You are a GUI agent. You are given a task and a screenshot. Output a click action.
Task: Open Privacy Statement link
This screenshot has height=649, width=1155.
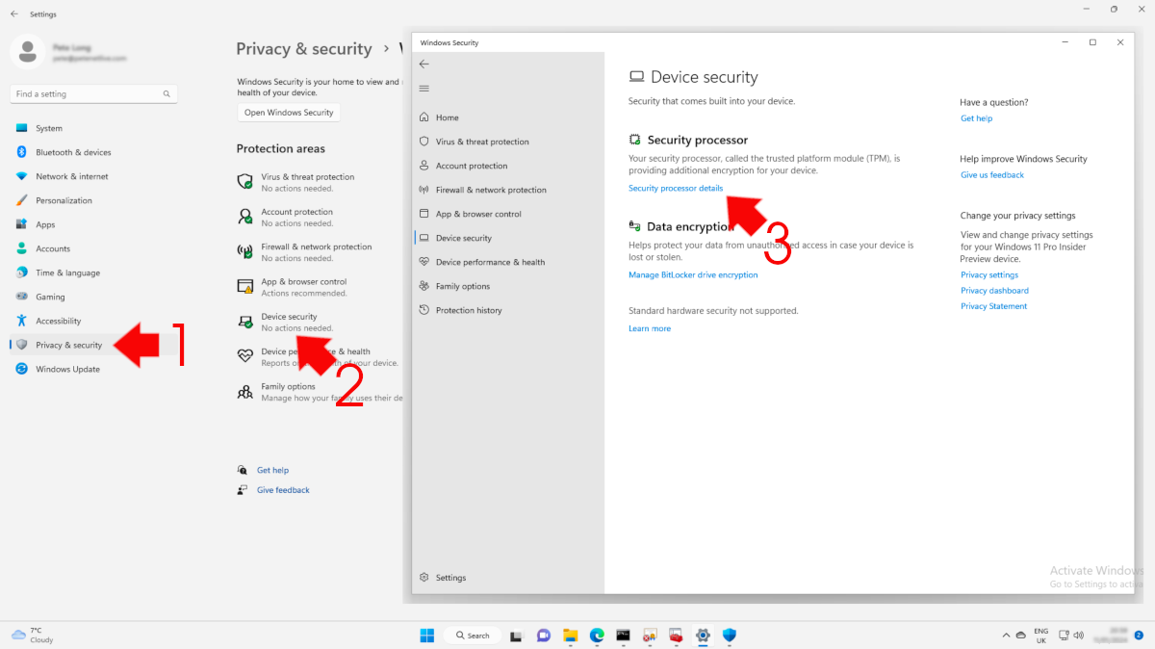tap(993, 306)
